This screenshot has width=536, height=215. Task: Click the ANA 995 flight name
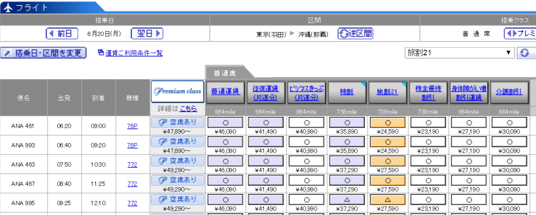click(x=23, y=203)
